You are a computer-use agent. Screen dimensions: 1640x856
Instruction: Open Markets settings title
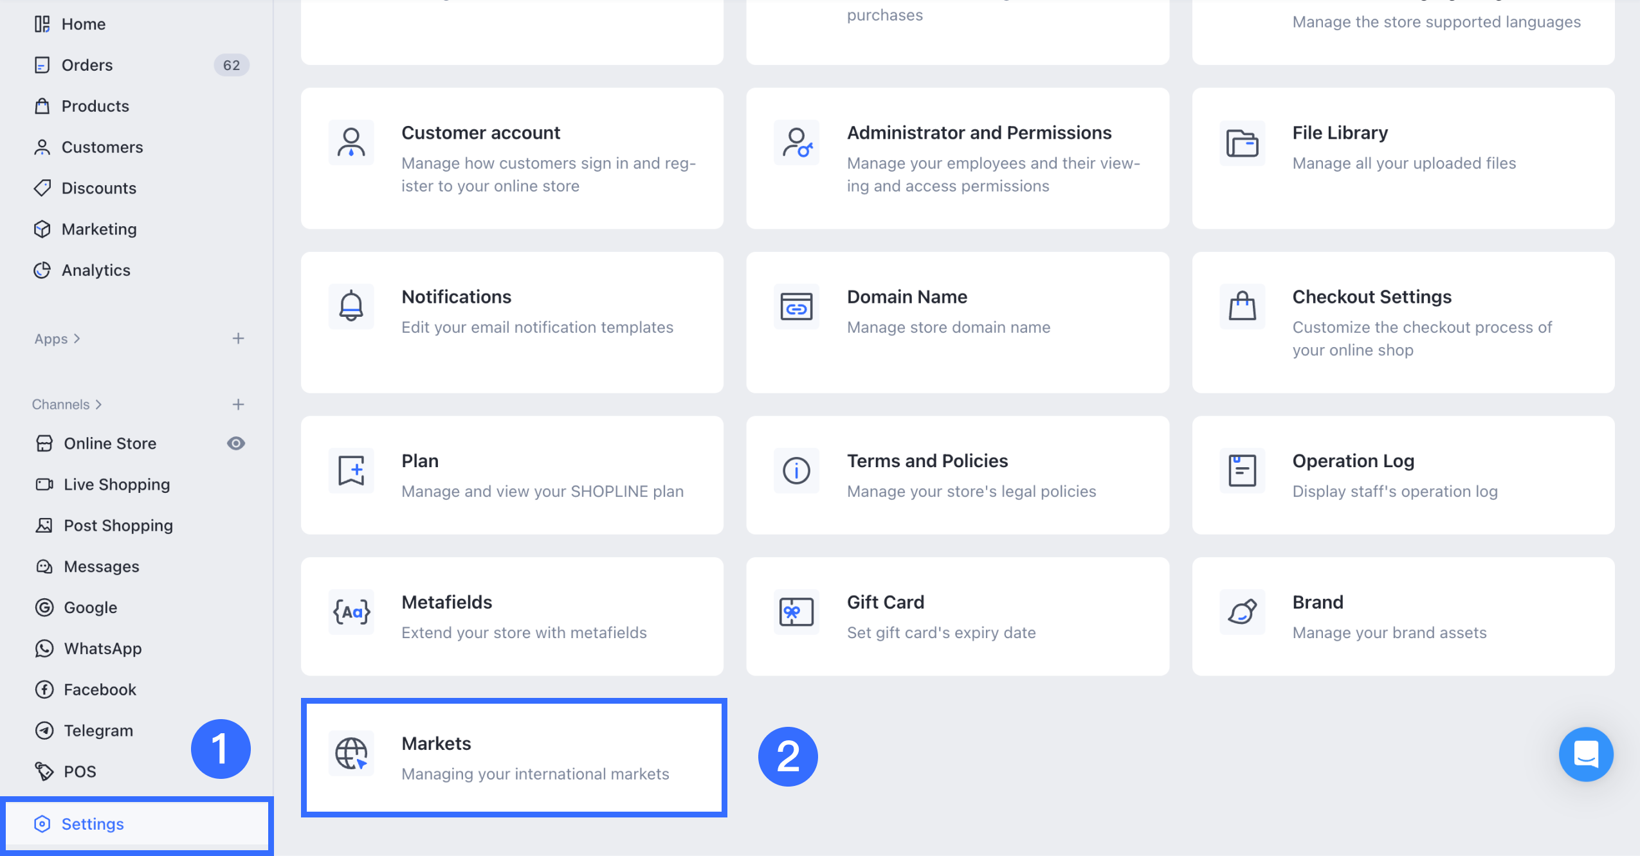(x=437, y=744)
